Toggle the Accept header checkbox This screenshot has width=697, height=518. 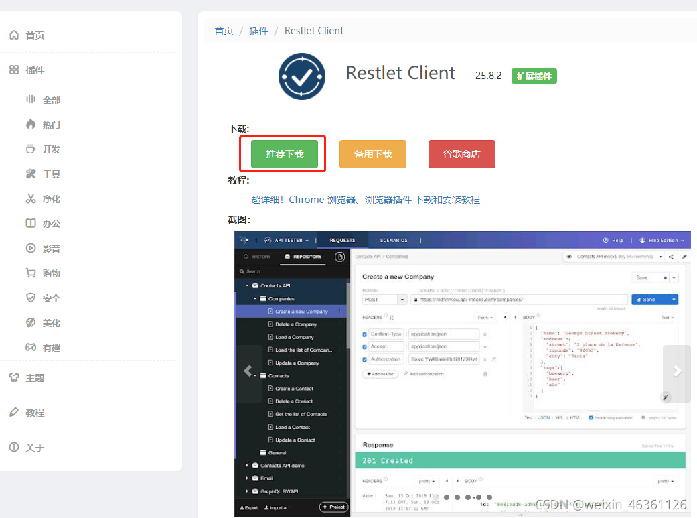pyautogui.click(x=364, y=346)
